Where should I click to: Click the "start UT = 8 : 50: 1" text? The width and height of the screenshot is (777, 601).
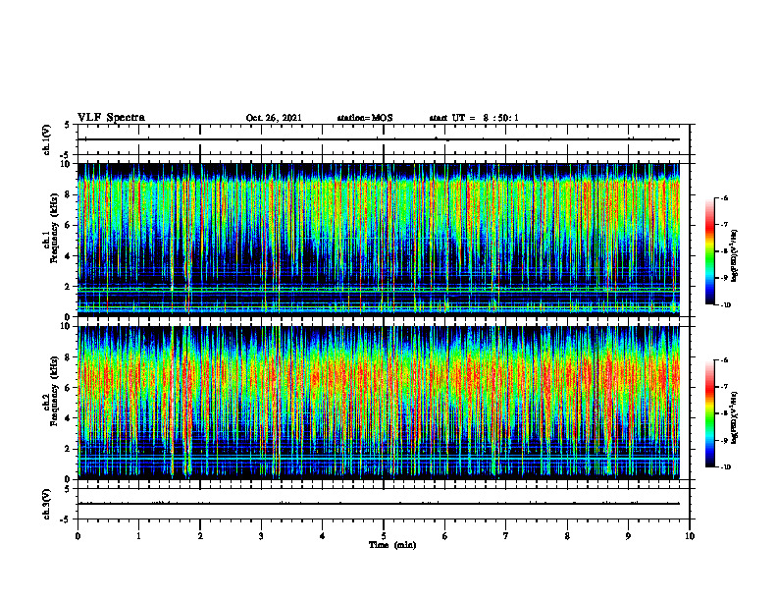(x=474, y=118)
